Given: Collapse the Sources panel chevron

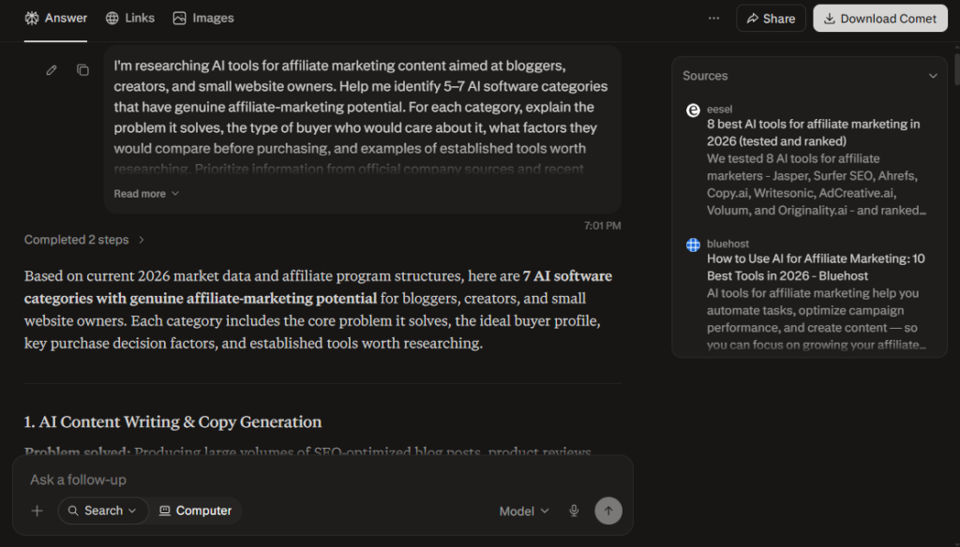Looking at the screenshot, I should (x=933, y=76).
